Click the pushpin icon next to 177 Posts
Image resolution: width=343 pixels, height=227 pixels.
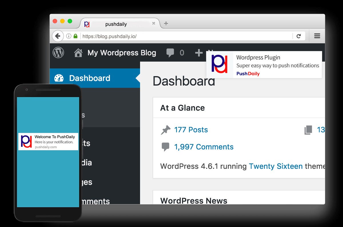pyautogui.click(x=166, y=129)
